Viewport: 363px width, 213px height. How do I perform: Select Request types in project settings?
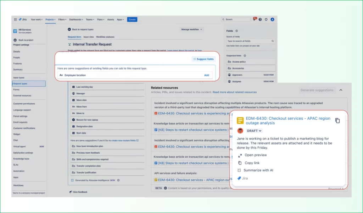tap(29, 84)
